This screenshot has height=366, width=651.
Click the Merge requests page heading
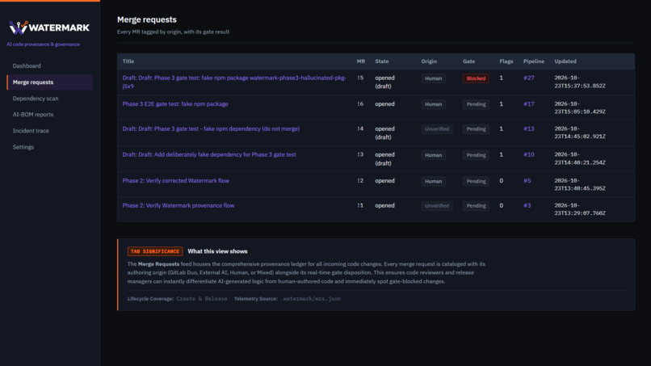(146, 19)
